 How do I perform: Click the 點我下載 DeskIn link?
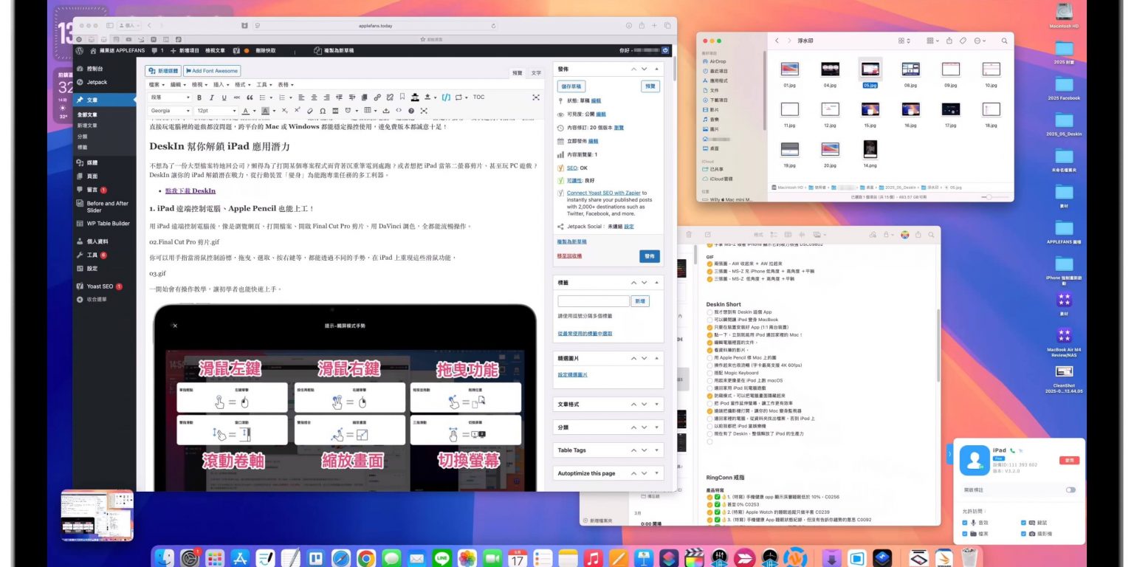(193, 190)
